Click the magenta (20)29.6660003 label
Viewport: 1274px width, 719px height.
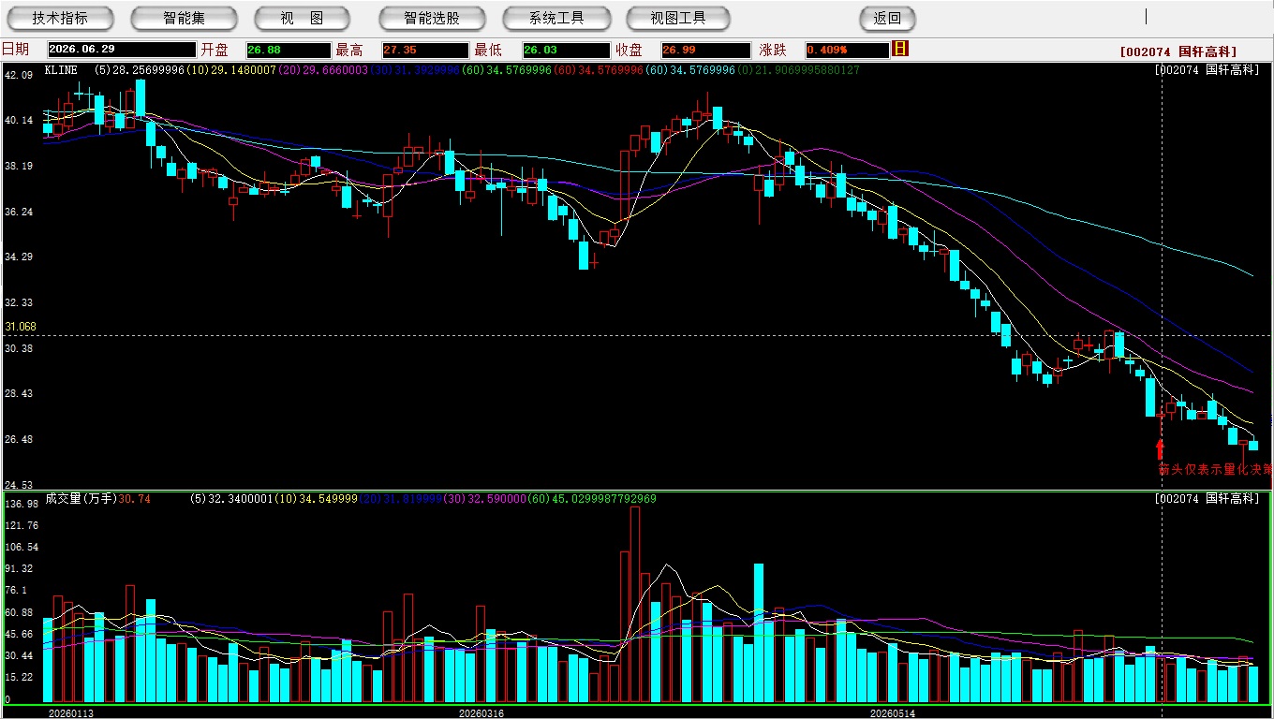click(x=321, y=70)
